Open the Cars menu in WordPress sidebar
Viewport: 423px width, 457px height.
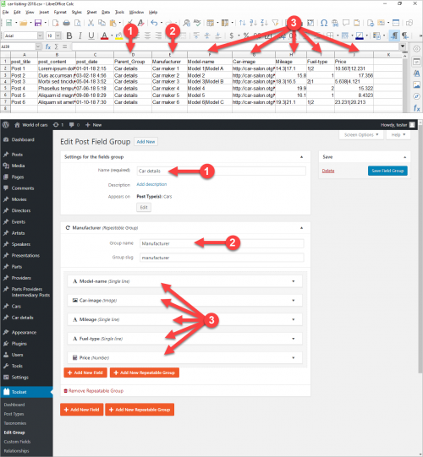click(x=16, y=307)
